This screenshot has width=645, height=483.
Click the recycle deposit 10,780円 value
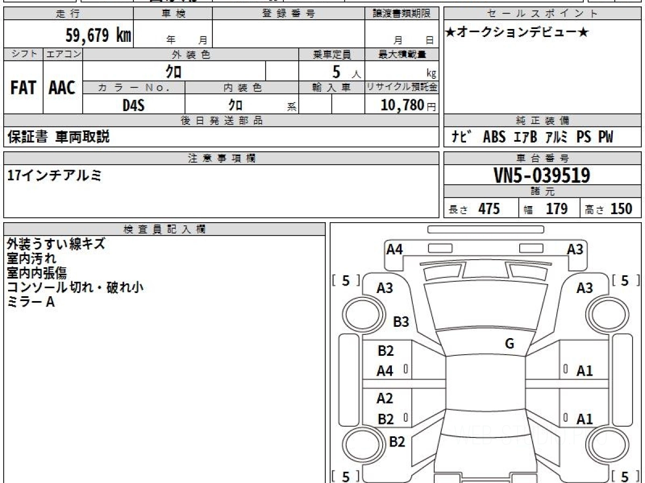[x=408, y=105]
